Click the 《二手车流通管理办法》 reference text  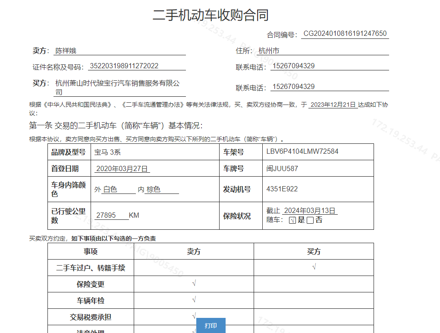tap(153, 105)
